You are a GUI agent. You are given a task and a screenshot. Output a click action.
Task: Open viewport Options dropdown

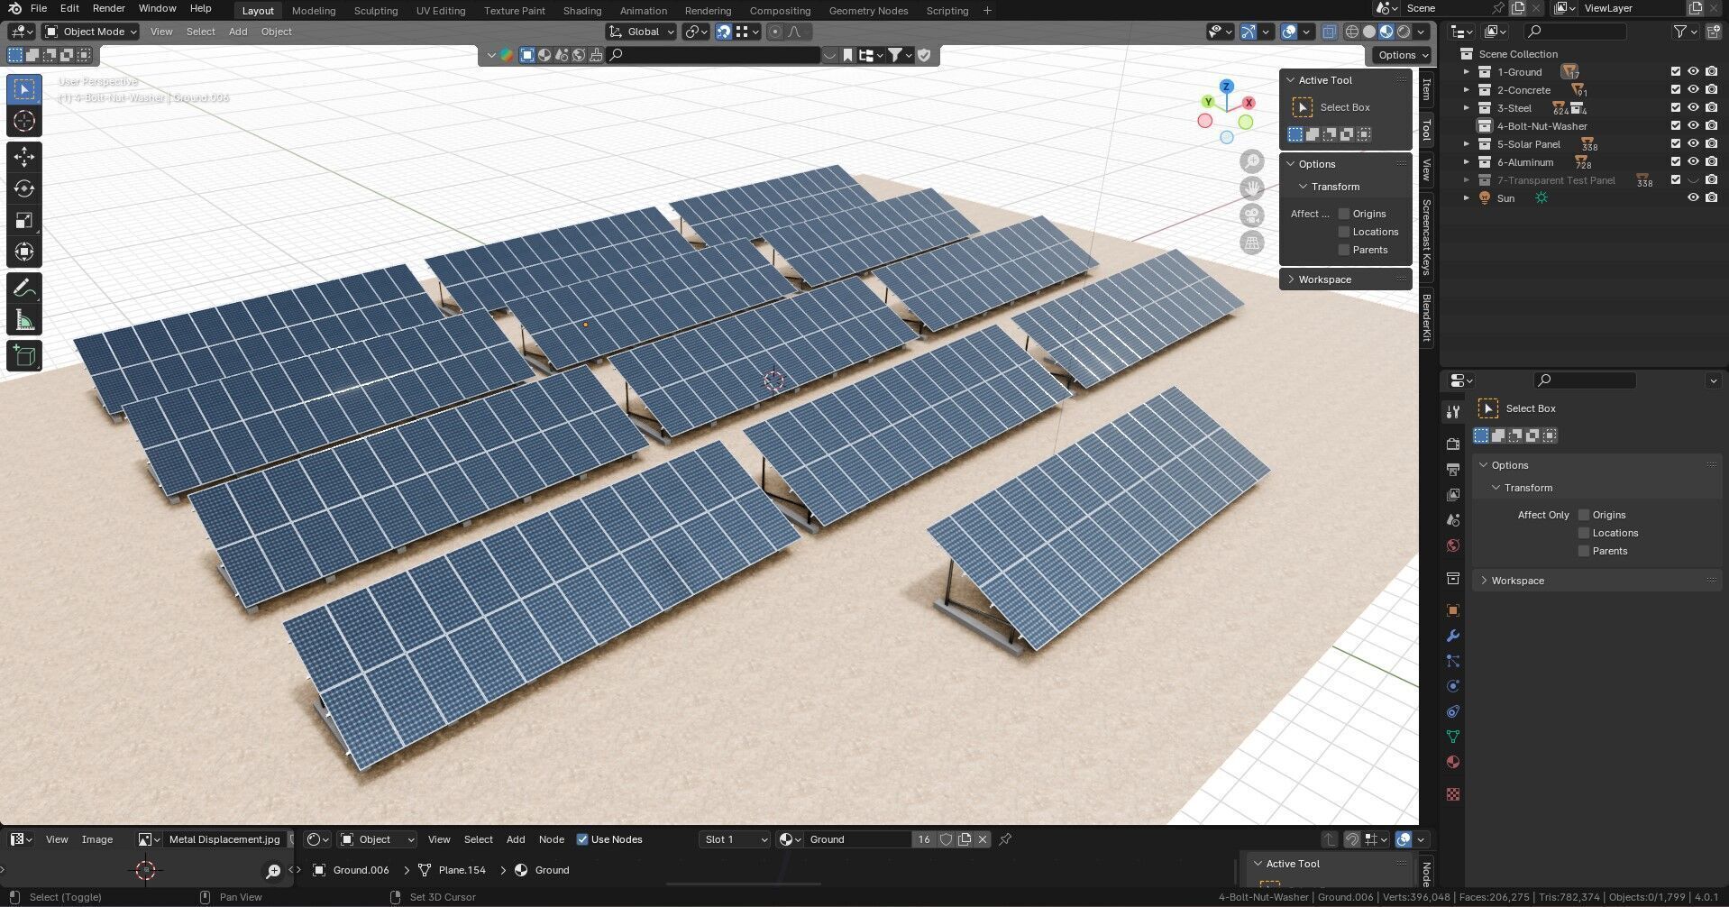click(x=1403, y=55)
